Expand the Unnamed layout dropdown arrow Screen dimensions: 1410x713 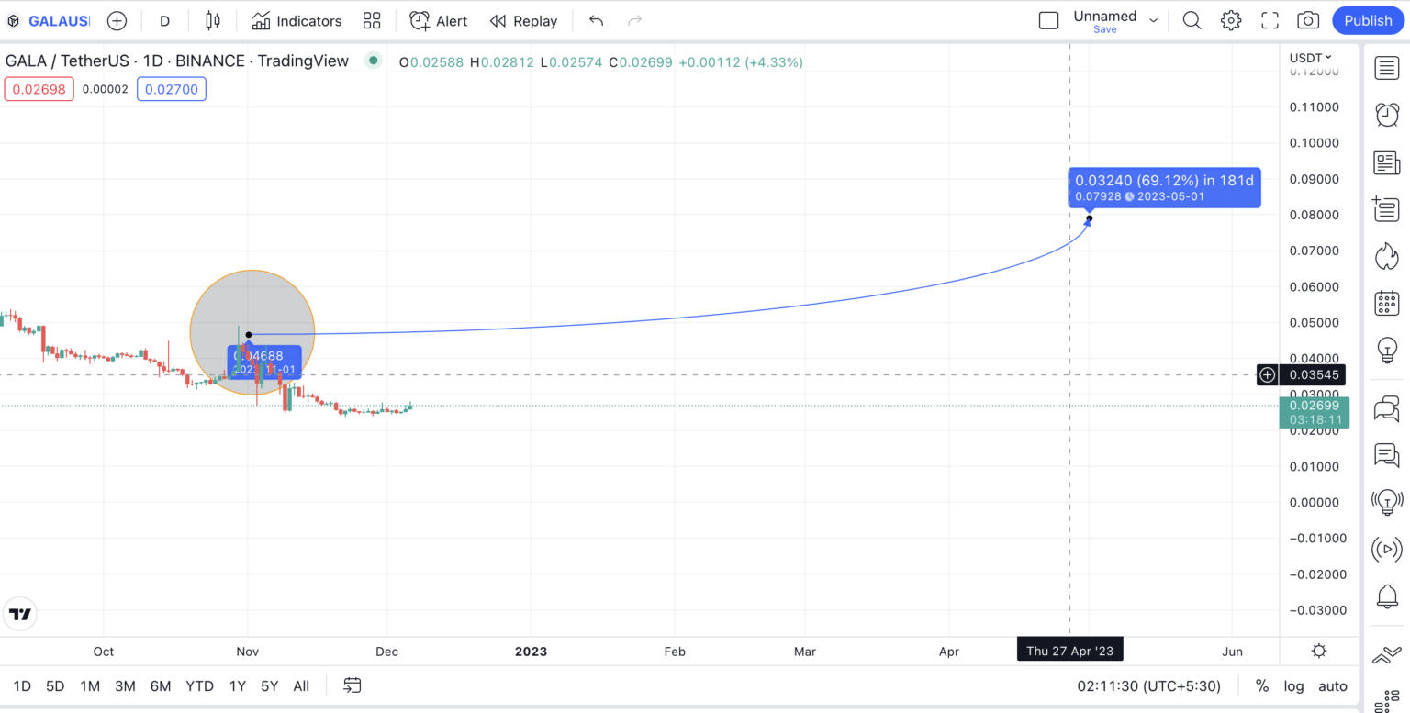[x=1154, y=20]
